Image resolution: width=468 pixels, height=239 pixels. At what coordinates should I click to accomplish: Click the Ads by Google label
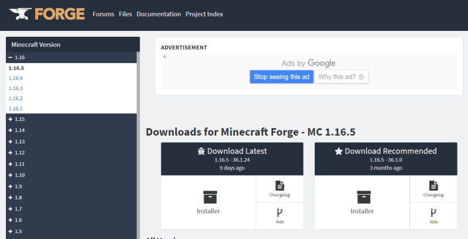tap(308, 63)
